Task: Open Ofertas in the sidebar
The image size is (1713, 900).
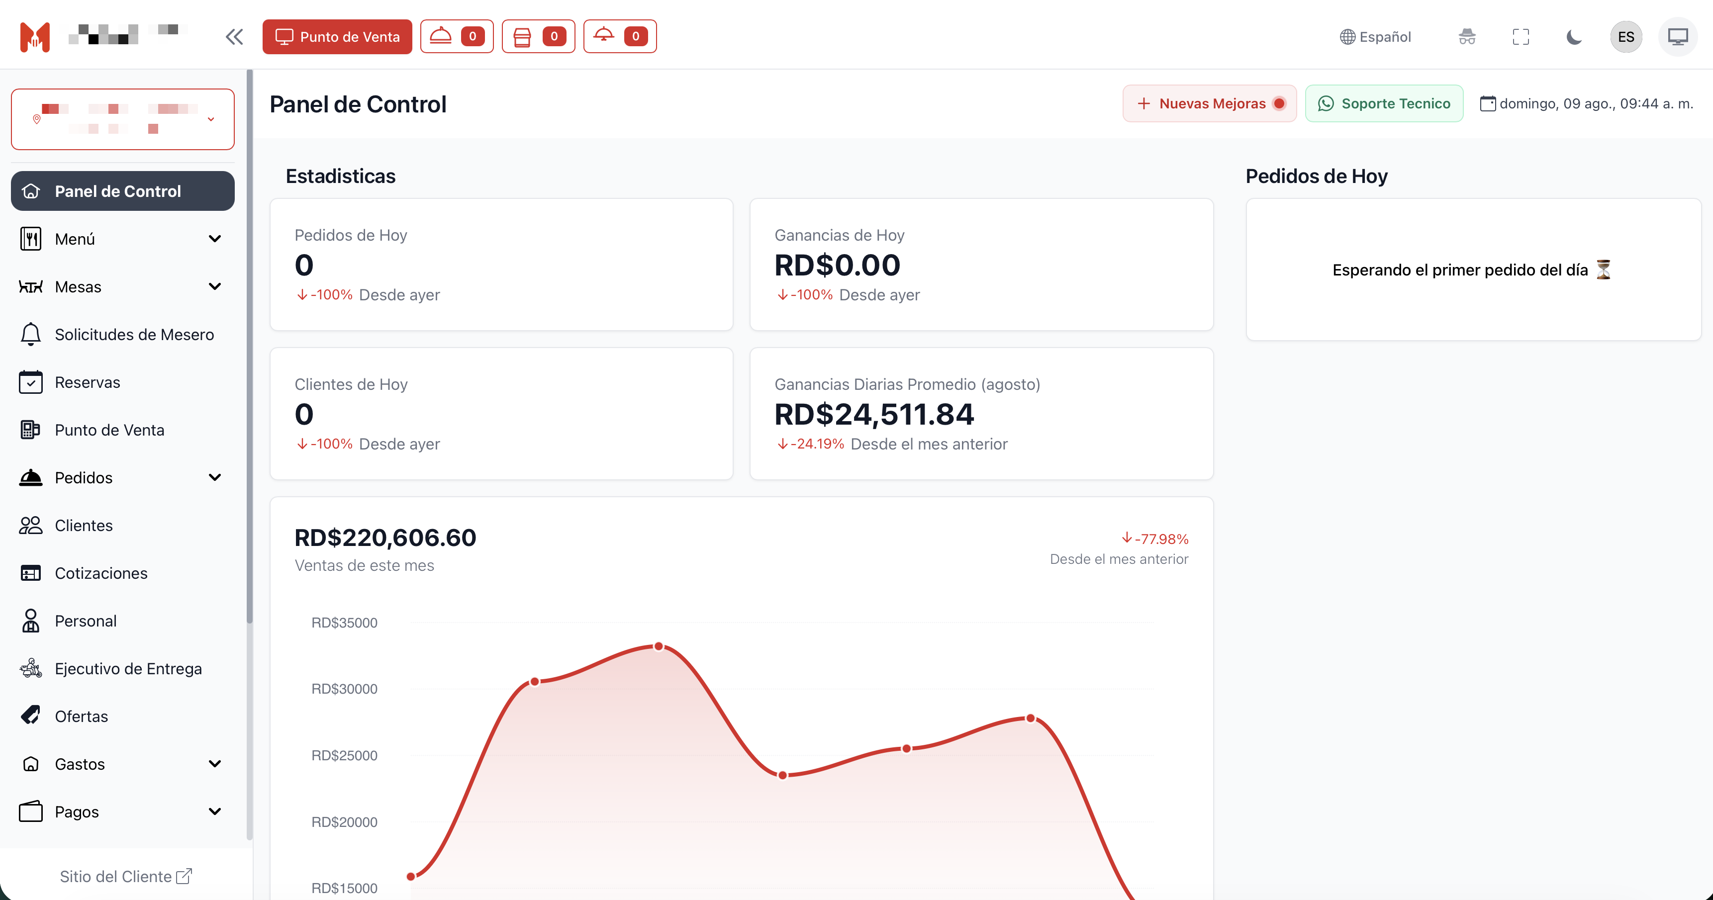Action: click(x=123, y=716)
